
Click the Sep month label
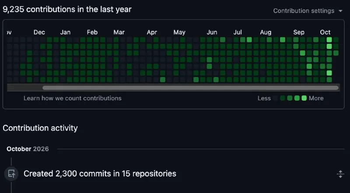click(299, 32)
